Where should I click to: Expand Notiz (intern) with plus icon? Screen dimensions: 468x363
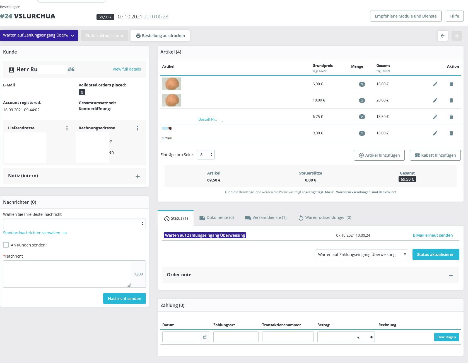[137, 176]
